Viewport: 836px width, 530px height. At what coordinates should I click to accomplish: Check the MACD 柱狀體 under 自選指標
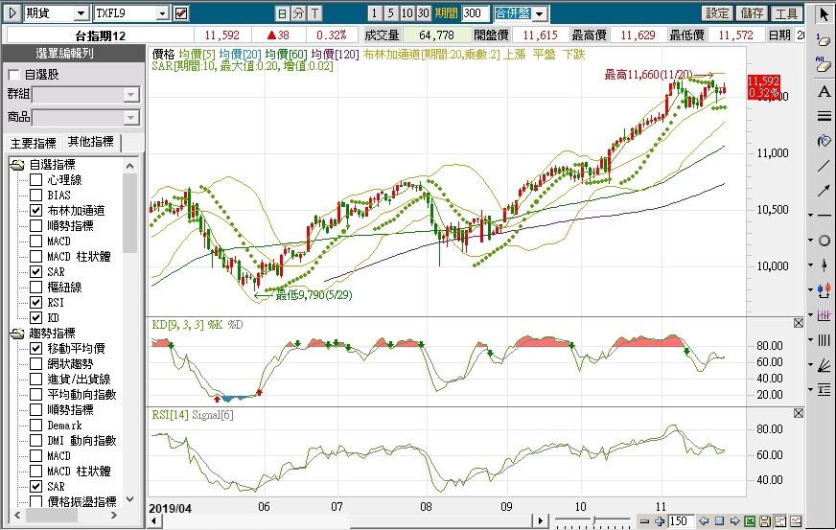point(35,257)
